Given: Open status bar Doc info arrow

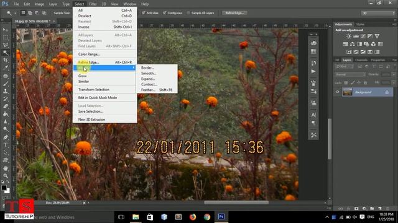Looking at the screenshot, I should click(85, 203).
